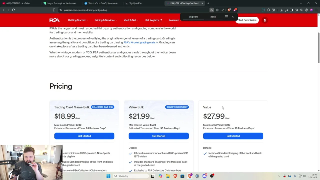The image size is (320, 180).
Task: Close the PSA trading card tab
Action: 202,3
